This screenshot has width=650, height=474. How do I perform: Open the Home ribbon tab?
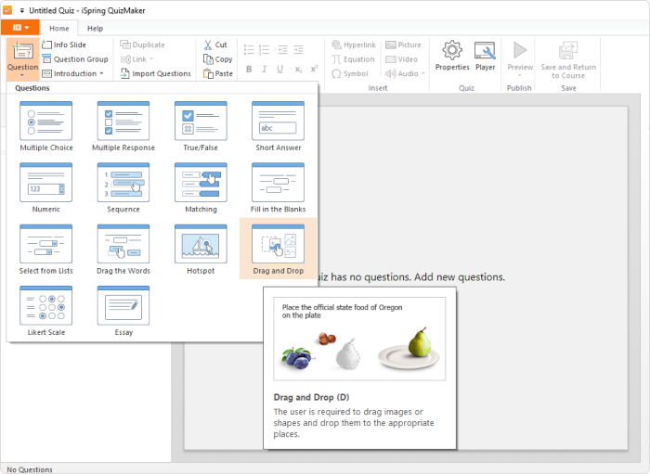pos(58,29)
